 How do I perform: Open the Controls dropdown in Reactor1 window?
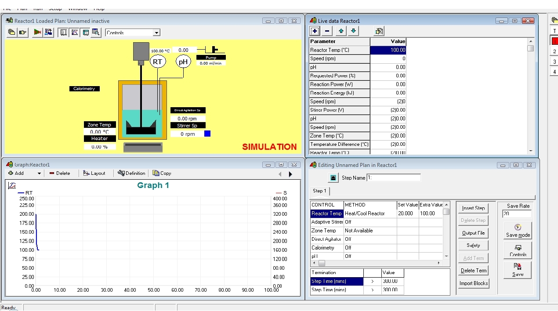[156, 33]
